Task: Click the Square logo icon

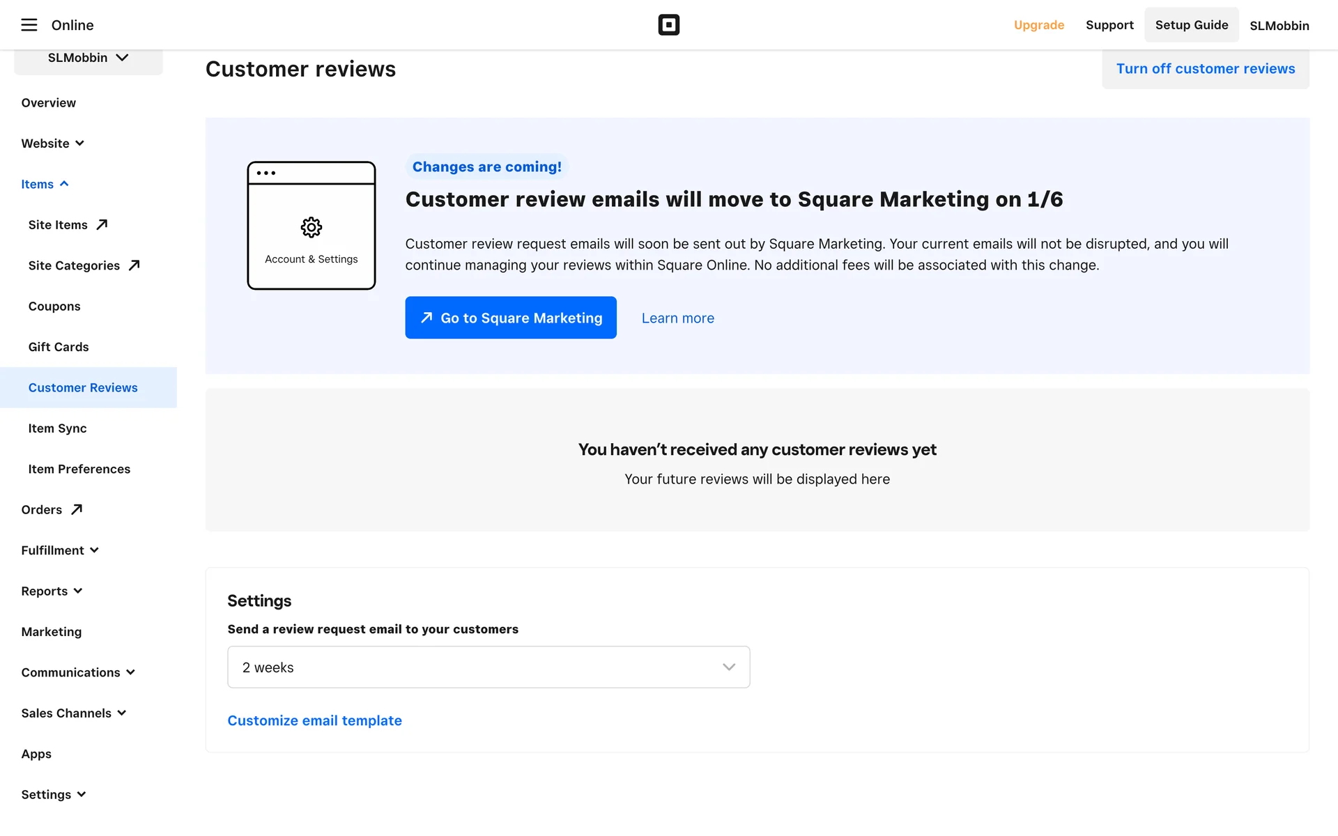Action: pos(668,25)
